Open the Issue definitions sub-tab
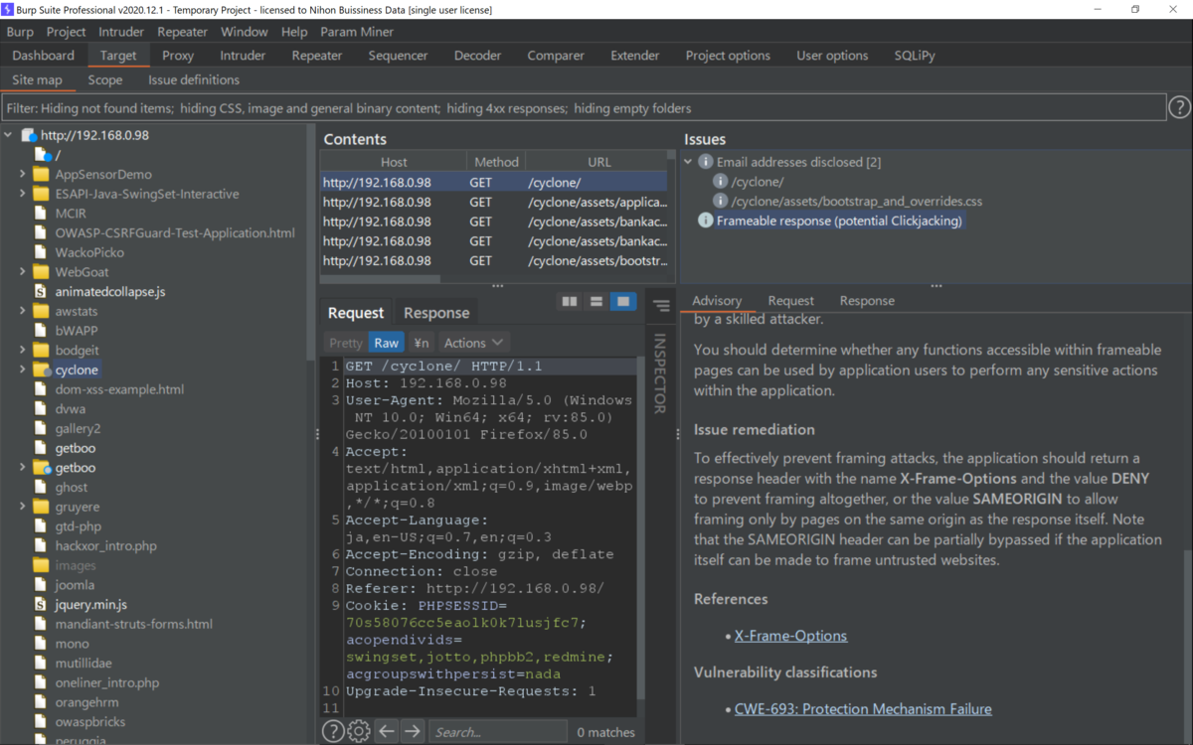Screen dimensions: 1193x745 pyautogui.click(x=194, y=79)
